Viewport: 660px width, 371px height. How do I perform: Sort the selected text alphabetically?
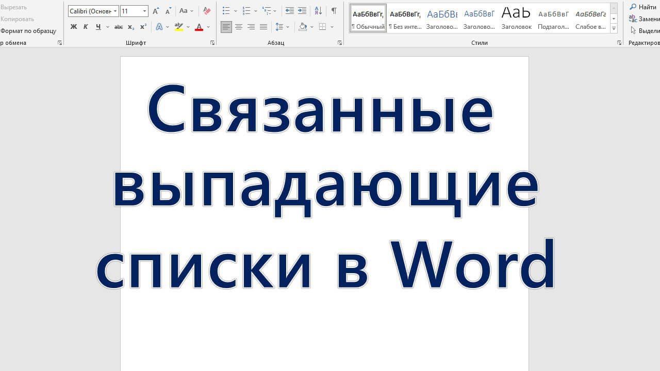point(318,11)
